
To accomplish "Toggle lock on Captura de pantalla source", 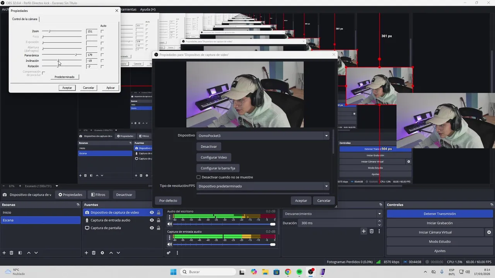I will (158, 228).
